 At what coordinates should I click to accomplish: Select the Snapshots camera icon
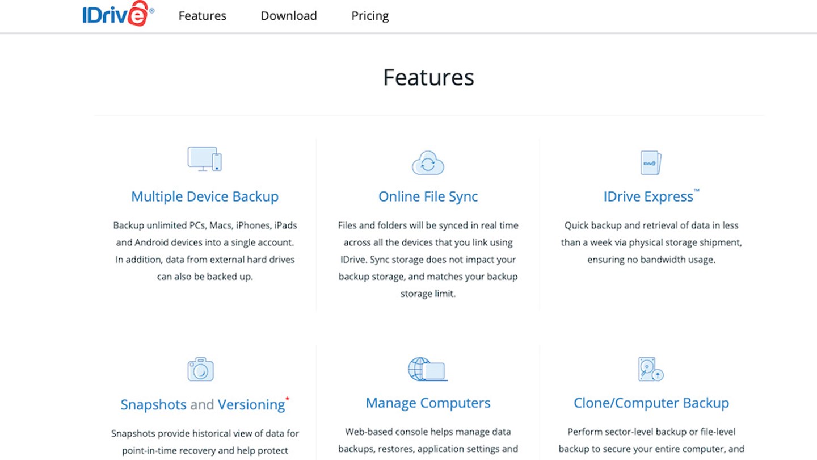(x=201, y=369)
